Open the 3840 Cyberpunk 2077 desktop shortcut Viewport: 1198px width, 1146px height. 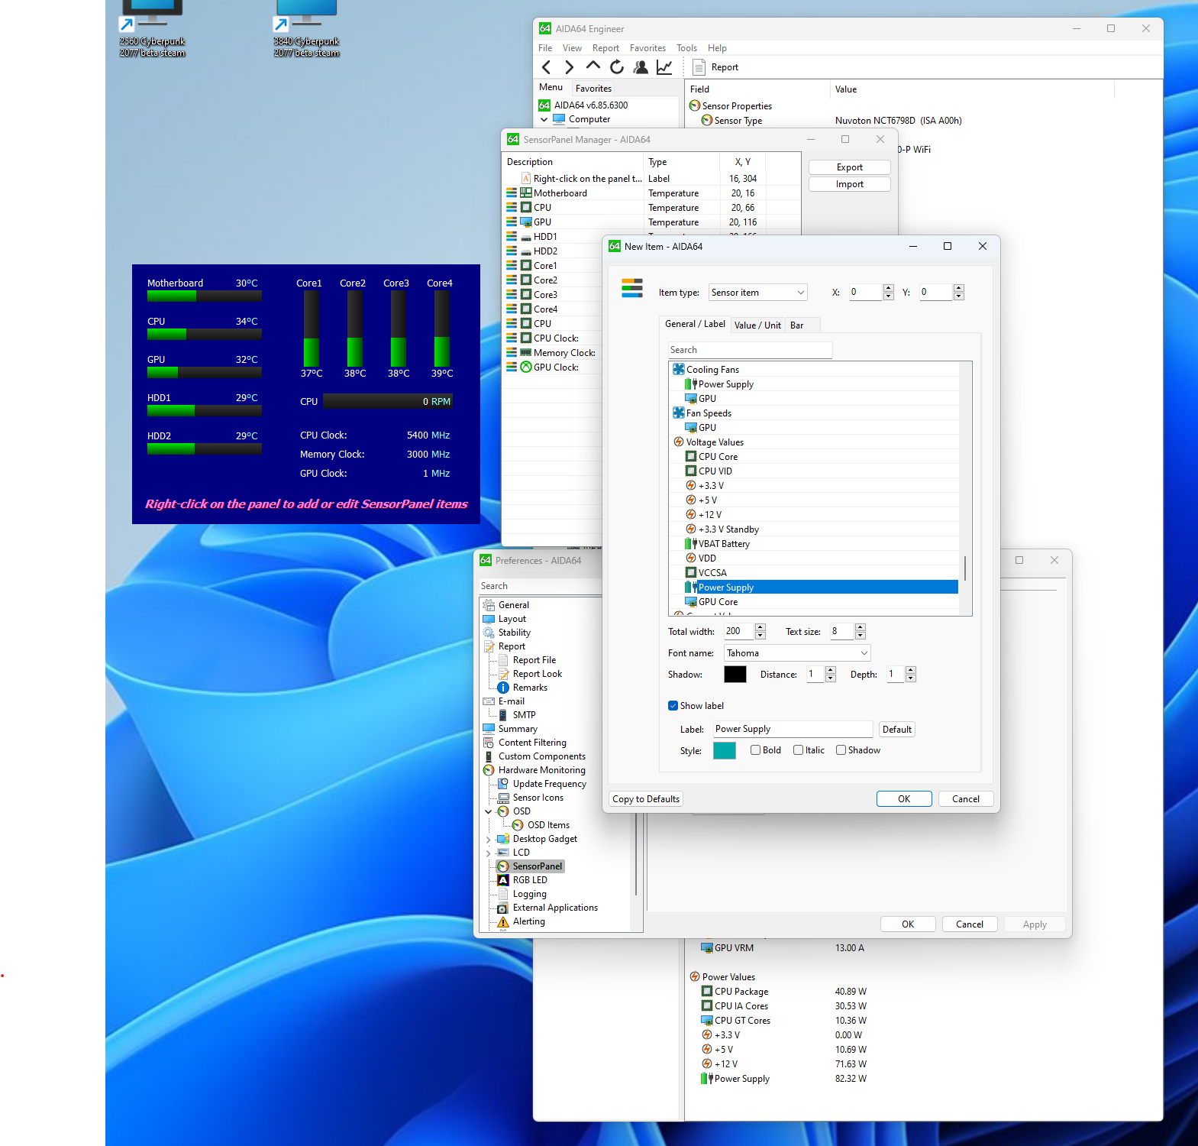tap(306, 28)
